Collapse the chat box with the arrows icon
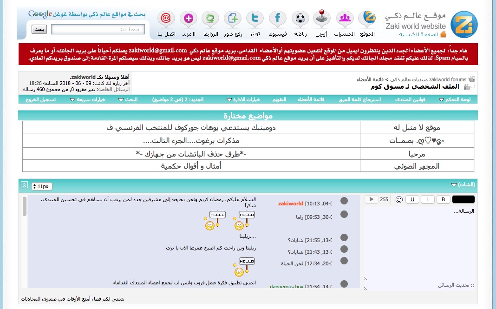This screenshot has height=309, width=496. [24, 185]
